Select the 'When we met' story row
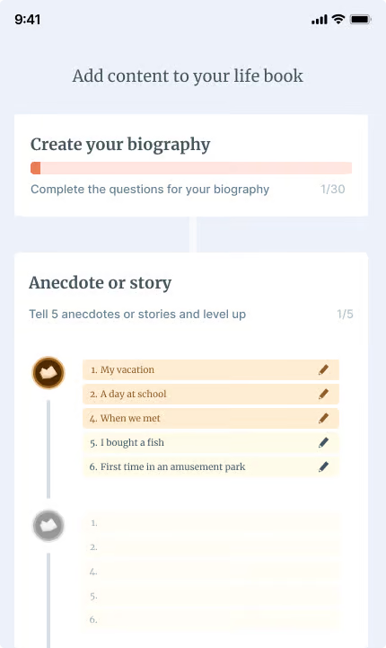386x648 pixels. click(211, 418)
